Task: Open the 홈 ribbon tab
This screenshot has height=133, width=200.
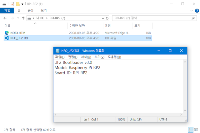Action: pos(19,10)
